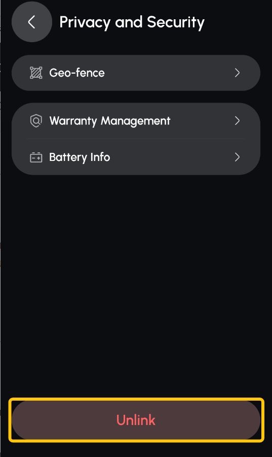Open the Battery Info entry

136,157
